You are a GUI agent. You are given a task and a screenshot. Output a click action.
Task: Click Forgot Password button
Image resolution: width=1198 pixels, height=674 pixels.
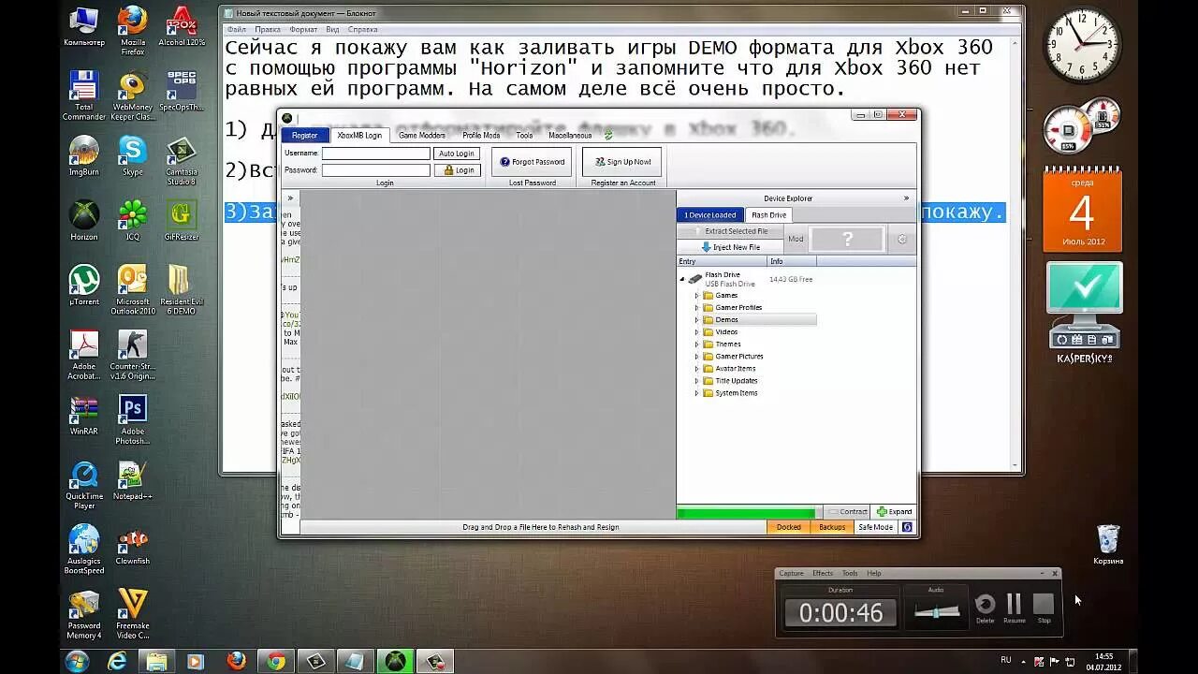tap(532, 162)
